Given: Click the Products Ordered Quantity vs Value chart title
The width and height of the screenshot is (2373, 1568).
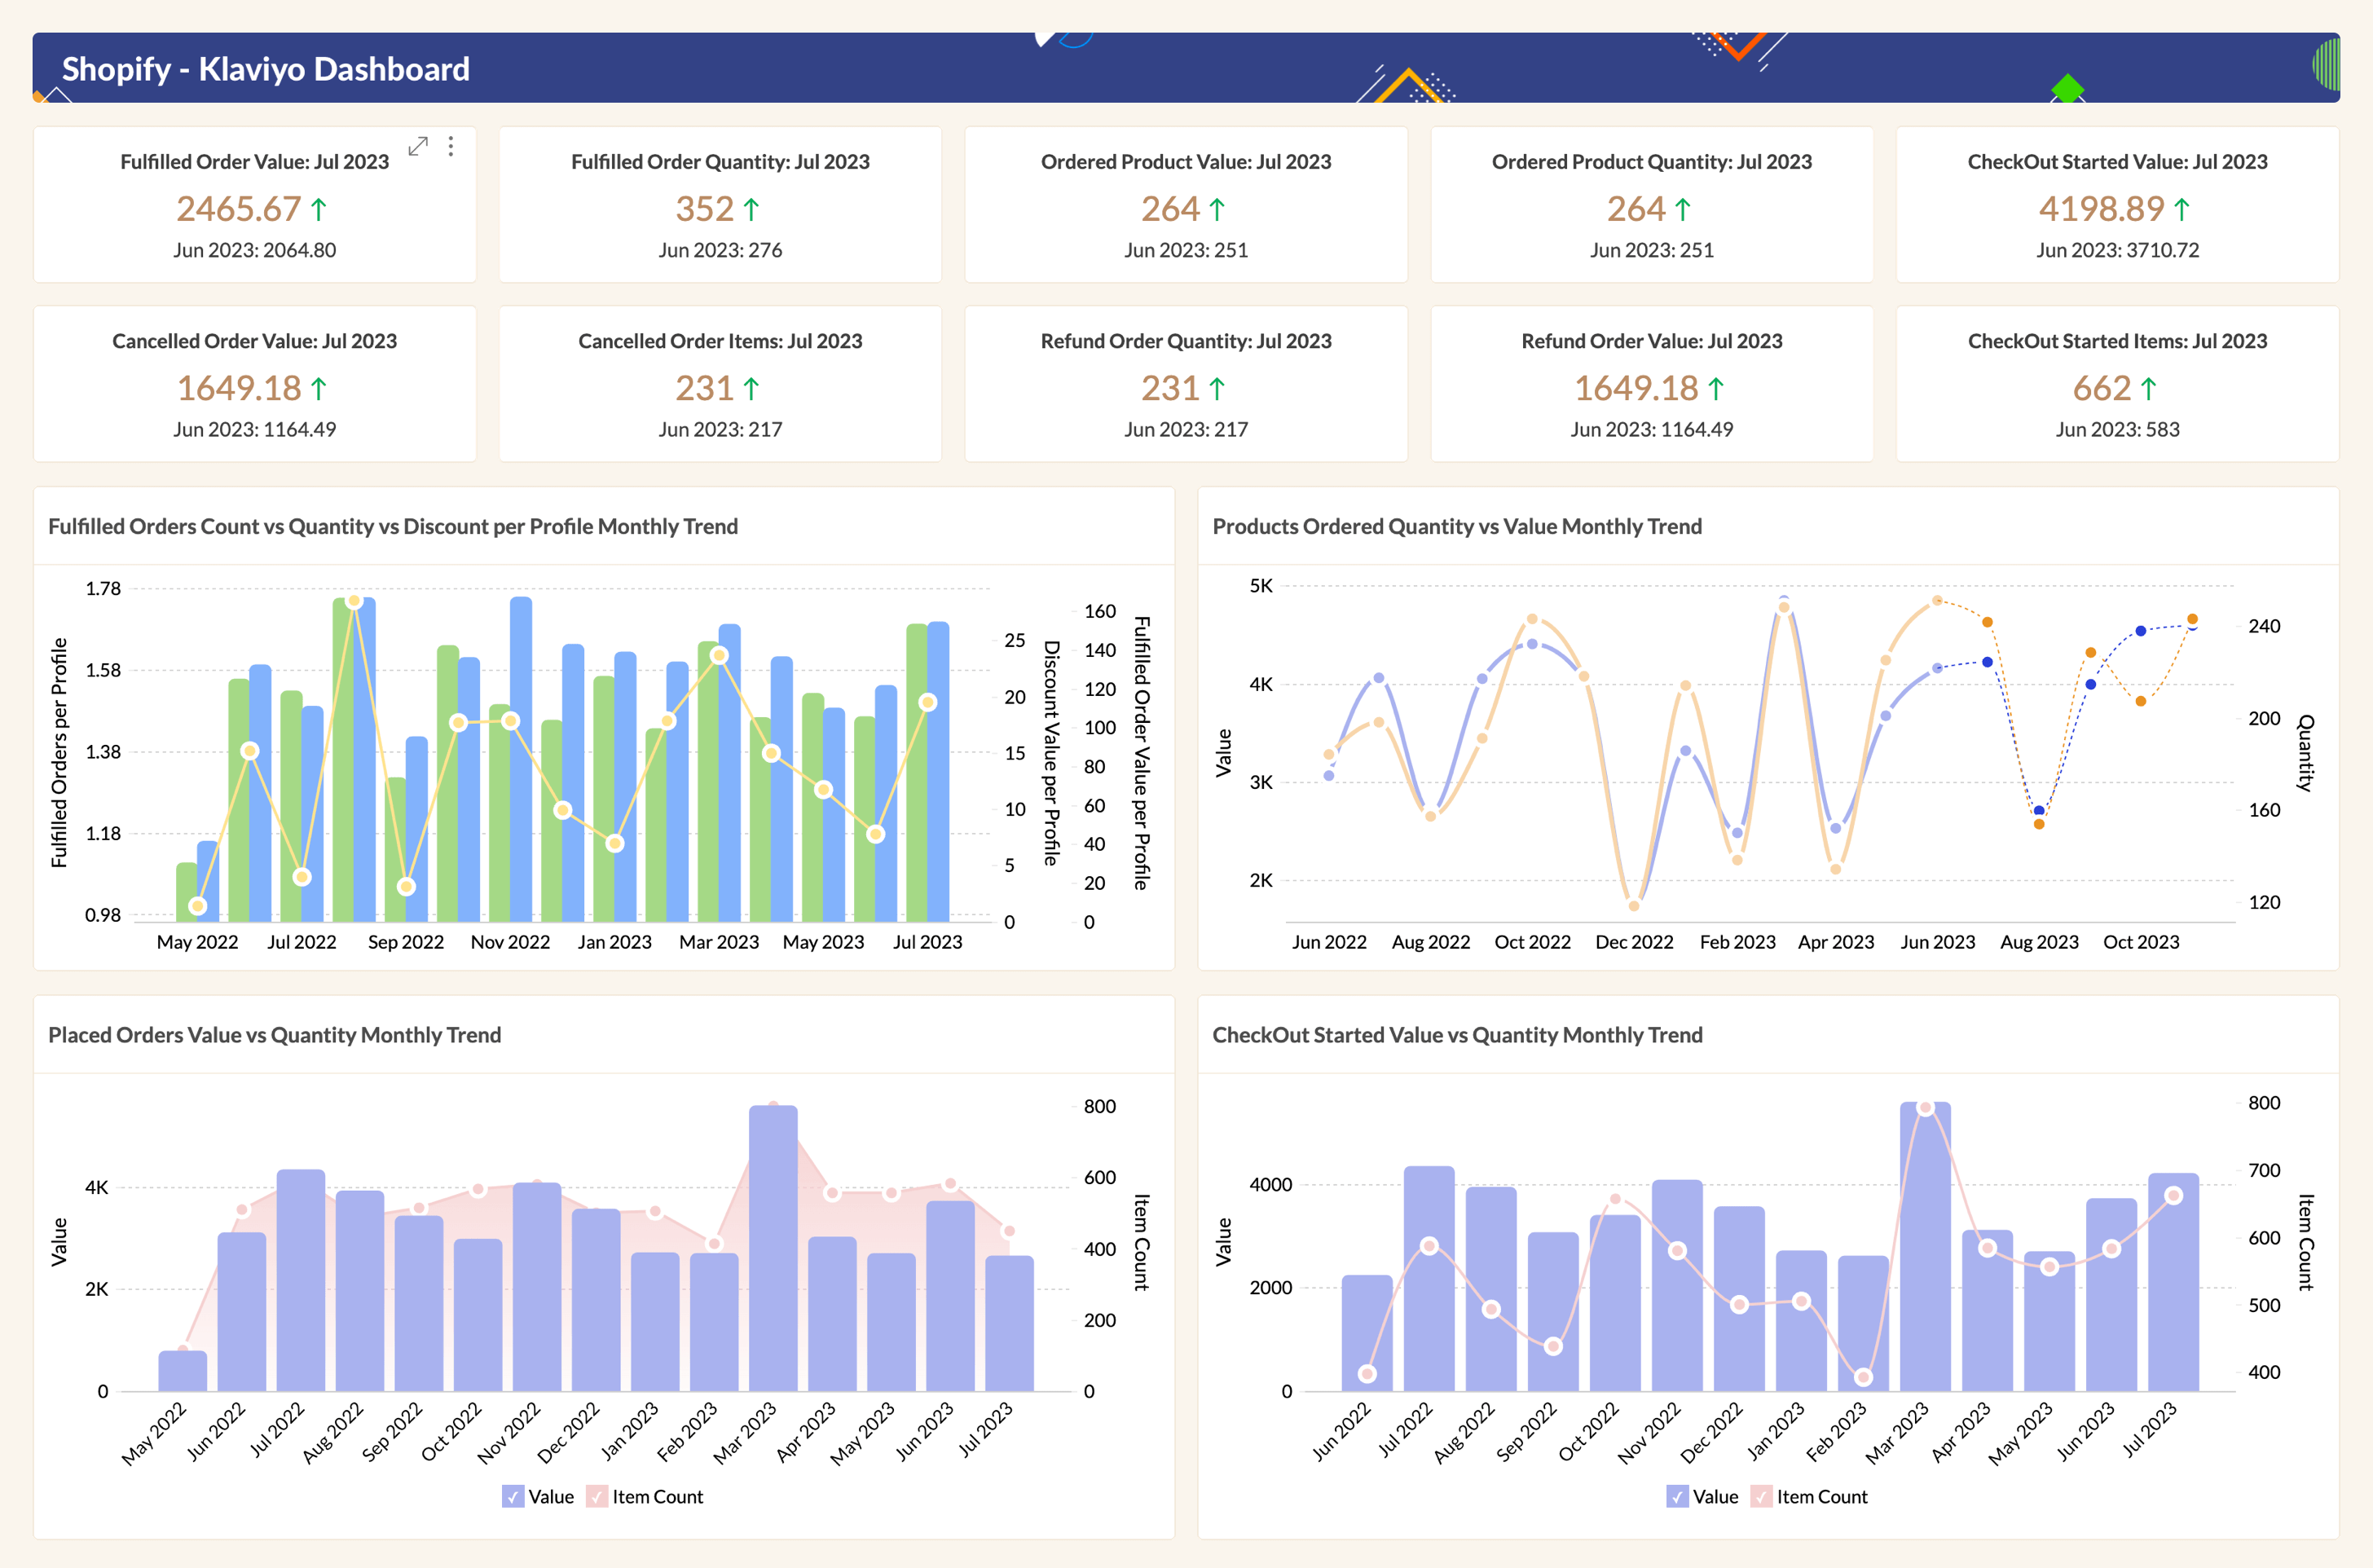Looking at the screenshot, I should pos(1457,527).
